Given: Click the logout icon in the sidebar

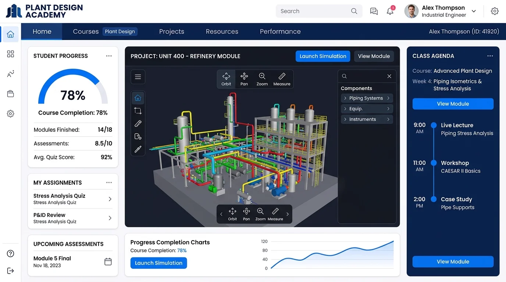Looking at the screenshot, I should (x=11, y=271).
